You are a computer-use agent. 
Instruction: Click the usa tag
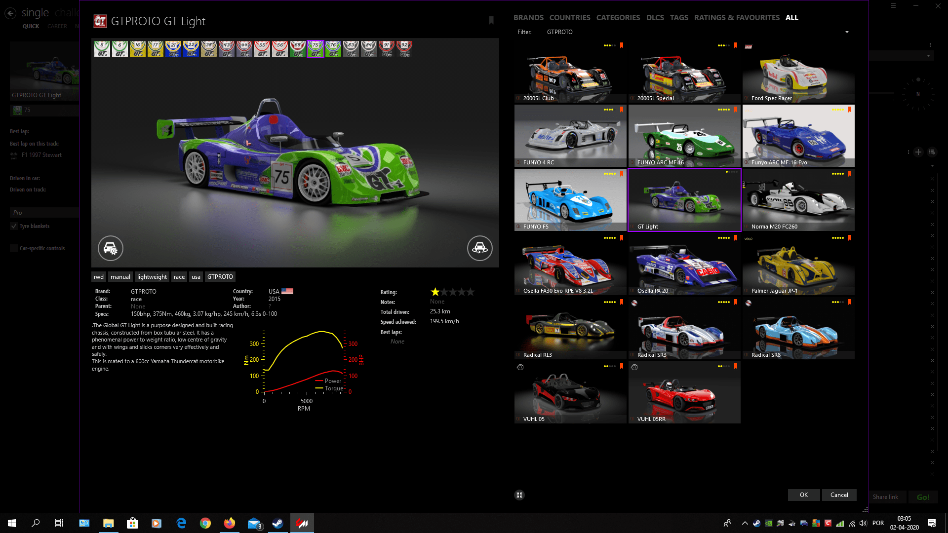click(x=196, y=277)
